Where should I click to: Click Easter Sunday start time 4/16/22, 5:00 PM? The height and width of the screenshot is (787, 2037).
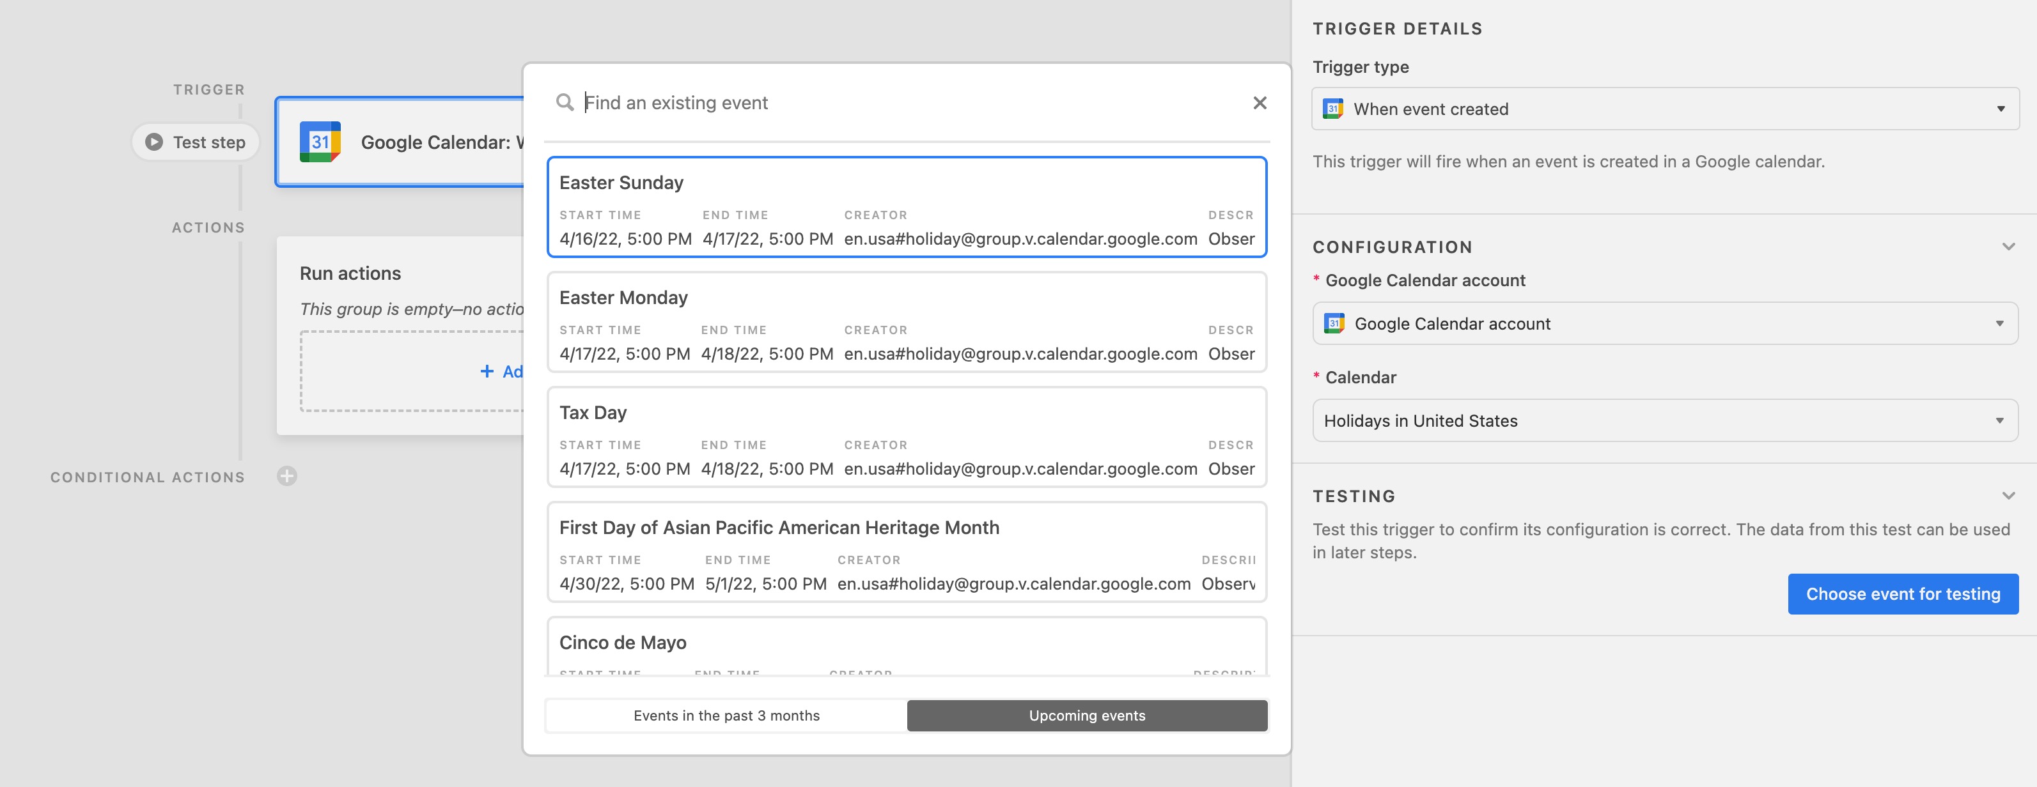pos(625,240)
